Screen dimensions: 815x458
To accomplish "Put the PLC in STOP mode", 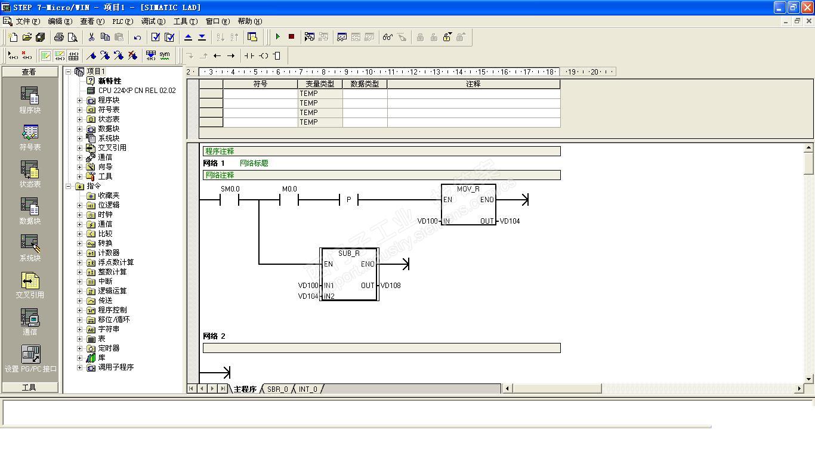I will click(291, 37).
